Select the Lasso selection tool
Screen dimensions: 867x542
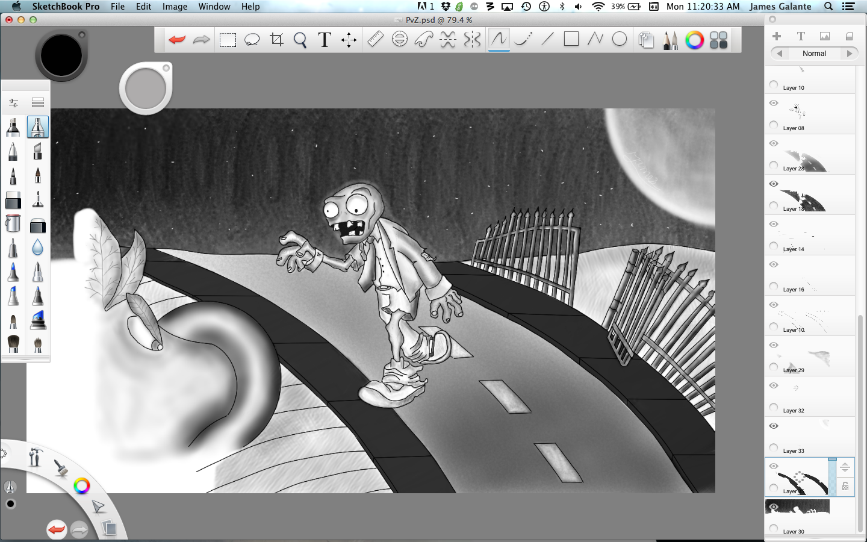point(252,40)
